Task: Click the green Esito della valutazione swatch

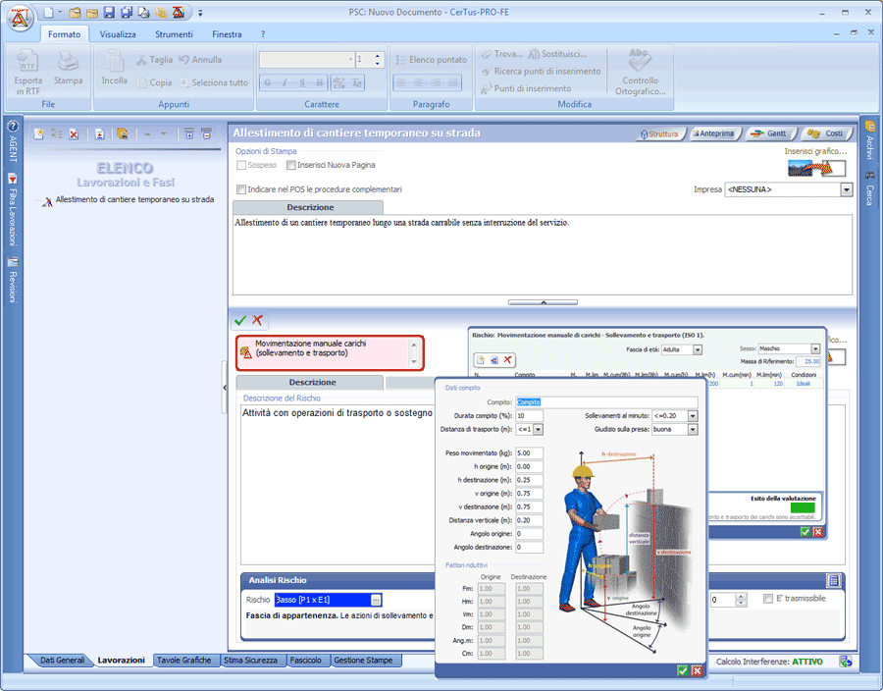Action: 790,507
